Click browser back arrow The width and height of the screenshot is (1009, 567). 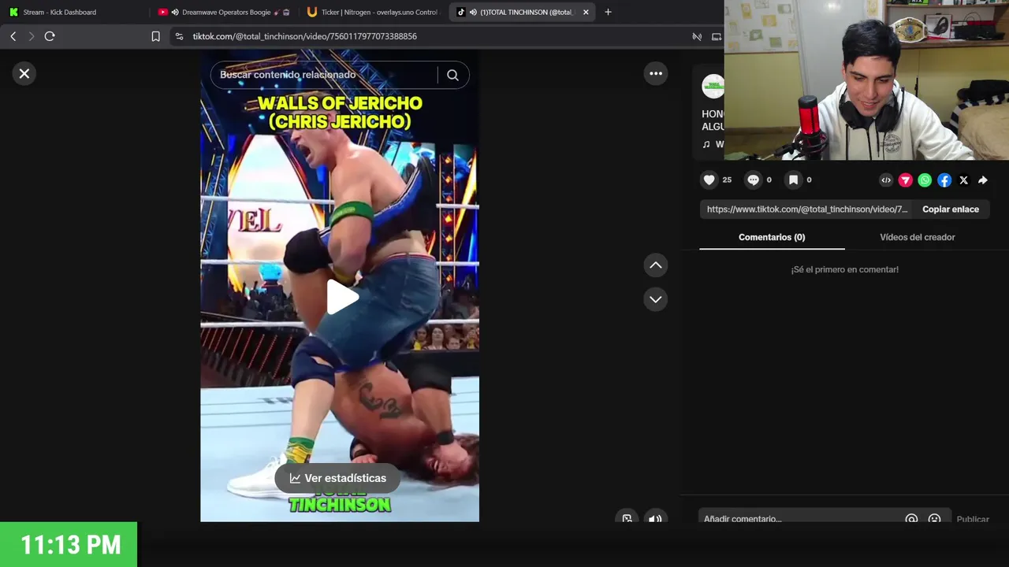pyautogui.click(x=13, y=36)
